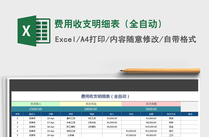Select the income cell ¥6,000.00
Viewport: 209px width, 137px height.
[x=112, y=127]
